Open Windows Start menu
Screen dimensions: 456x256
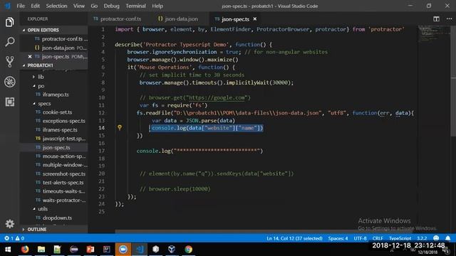pos(8,250)
